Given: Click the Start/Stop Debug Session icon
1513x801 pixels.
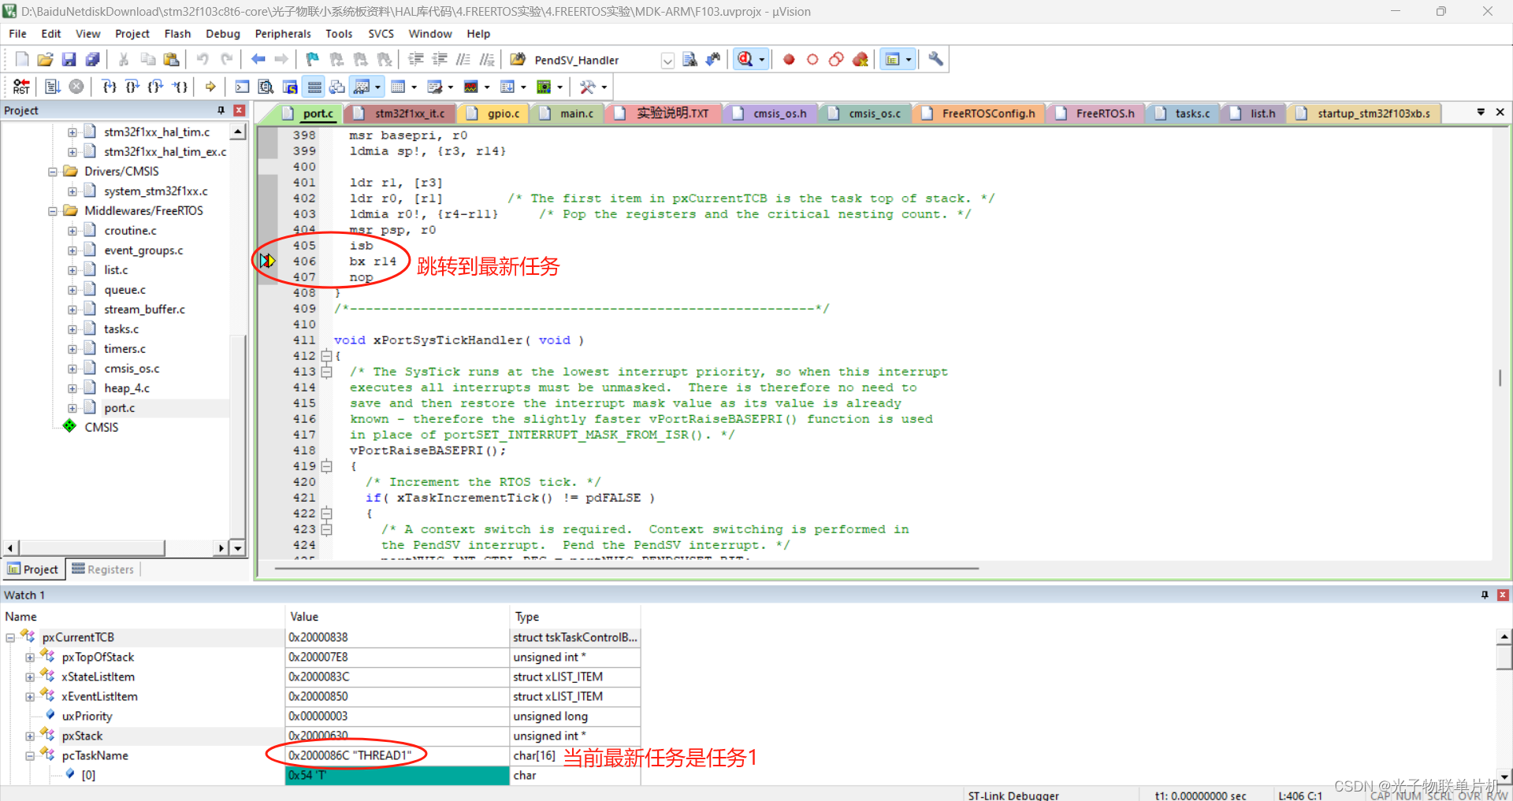Looking at the screenshot, I should pos(745,60).
